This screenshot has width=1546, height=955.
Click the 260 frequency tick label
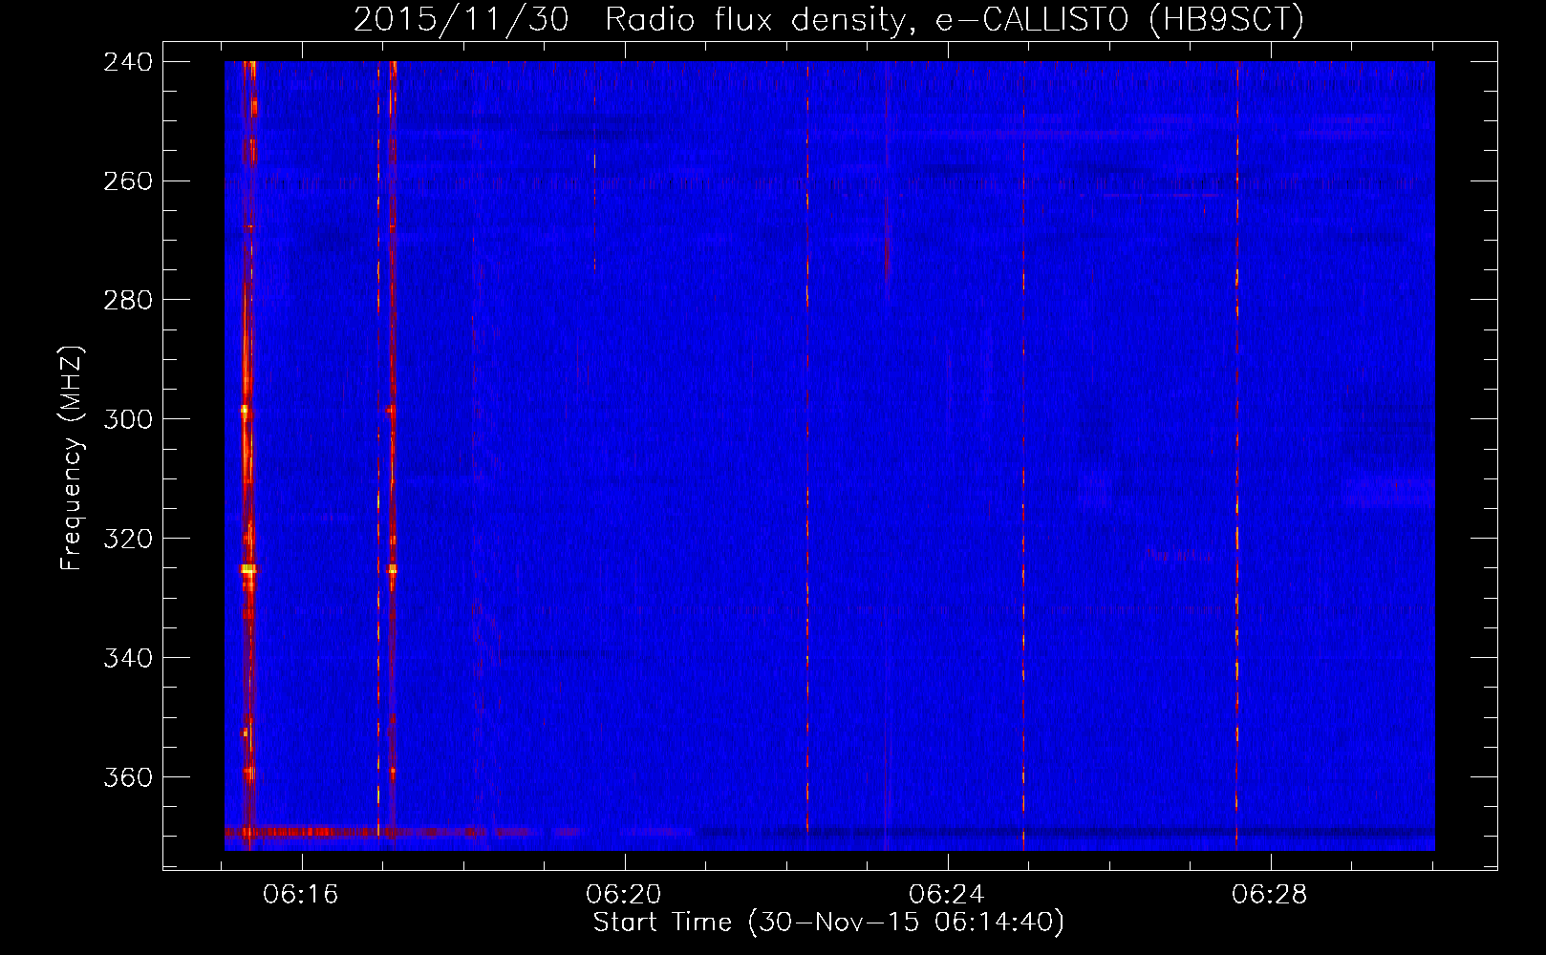point(128,180)
